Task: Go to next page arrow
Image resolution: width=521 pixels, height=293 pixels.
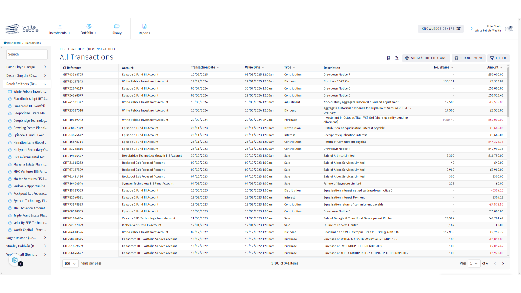Action: (x=503, y=263)
